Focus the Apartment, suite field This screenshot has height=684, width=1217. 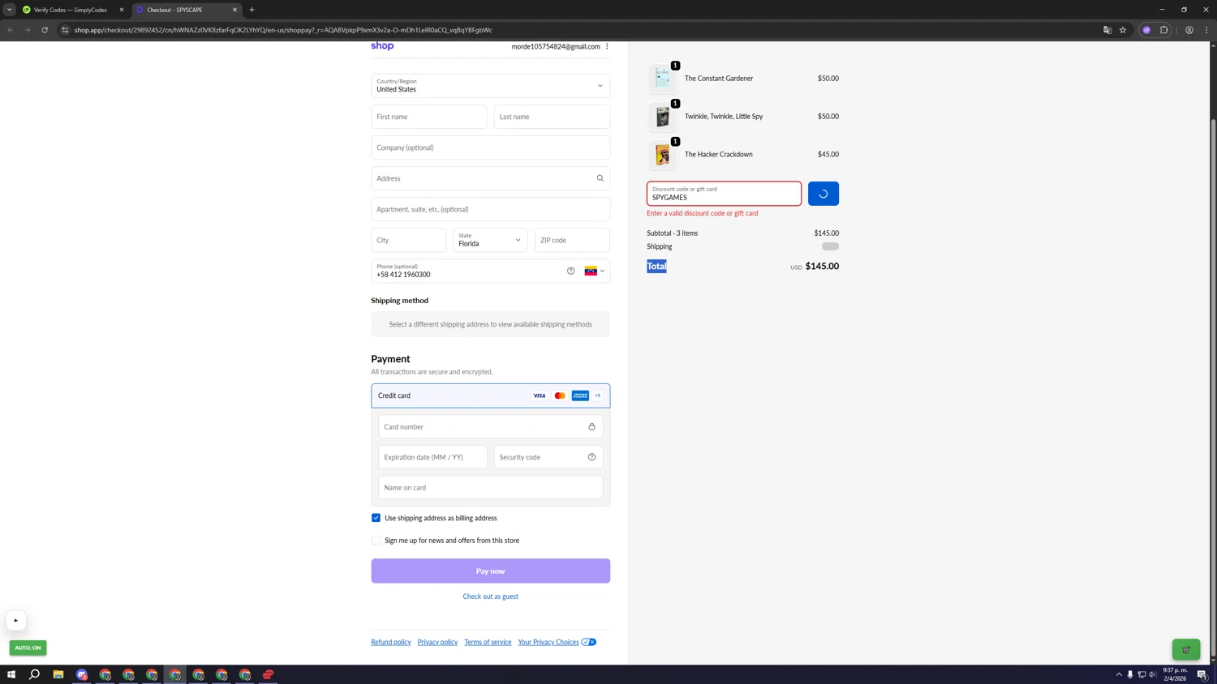(x=491, y=209)
